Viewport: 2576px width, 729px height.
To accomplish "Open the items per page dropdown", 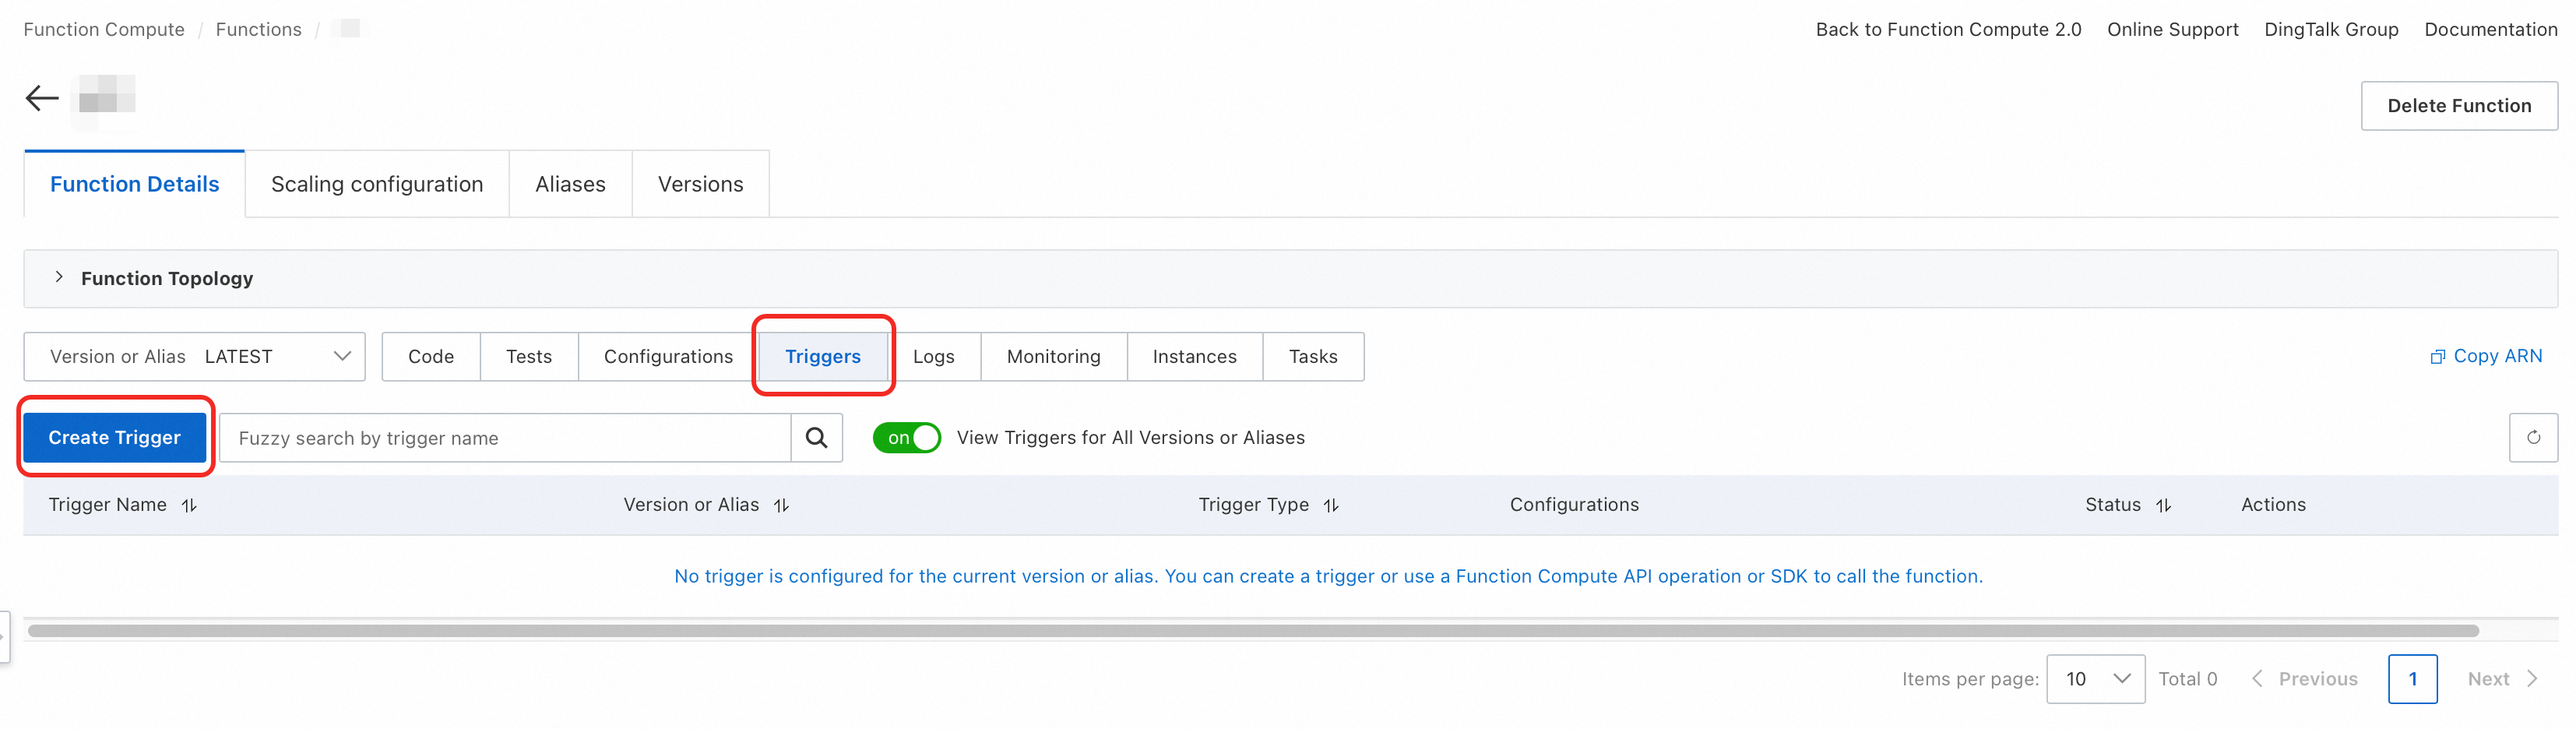I will (2095, 679).
